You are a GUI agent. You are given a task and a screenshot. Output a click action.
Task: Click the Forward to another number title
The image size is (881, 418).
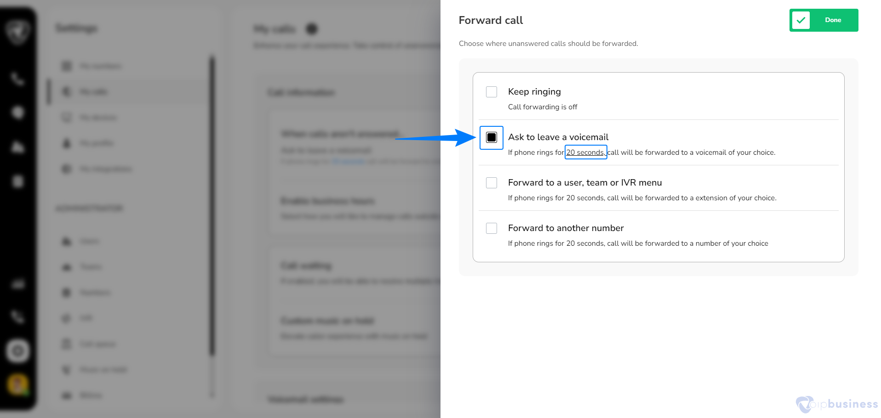566,228
